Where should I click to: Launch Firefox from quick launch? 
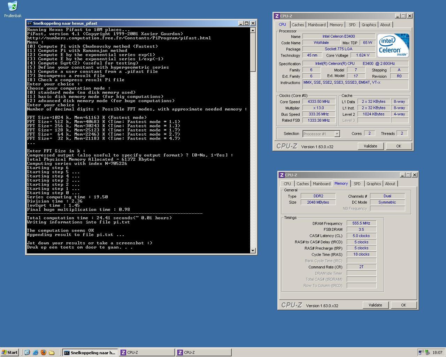[x=44, y=352]
